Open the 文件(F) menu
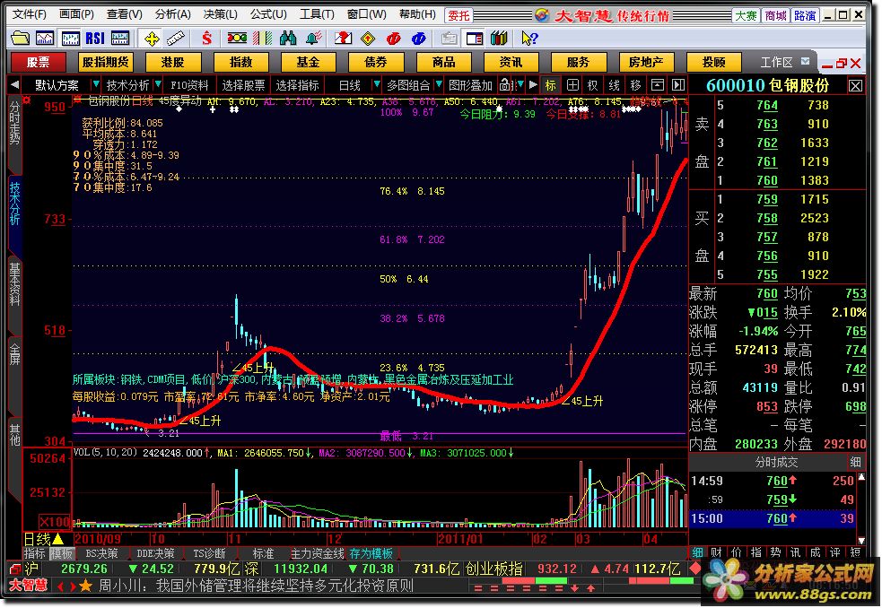 [30, 14]
